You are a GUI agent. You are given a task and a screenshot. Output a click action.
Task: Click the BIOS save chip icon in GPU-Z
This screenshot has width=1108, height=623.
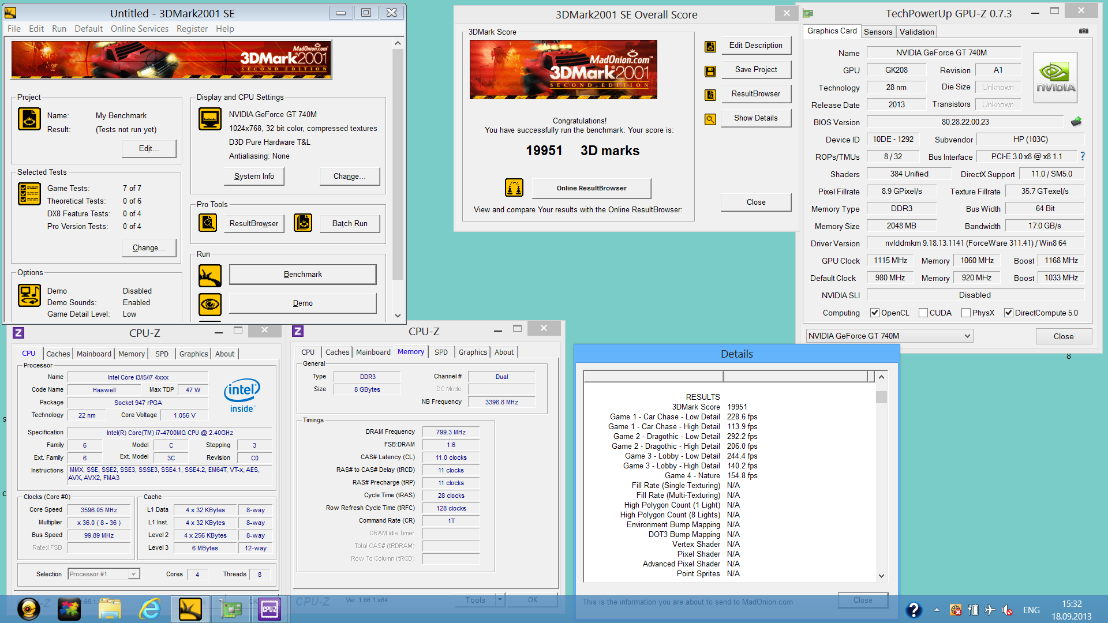tap(1076, 122)
